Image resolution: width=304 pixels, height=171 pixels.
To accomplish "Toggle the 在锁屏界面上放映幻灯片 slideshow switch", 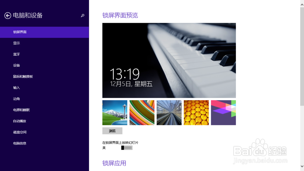I will 127,148.
